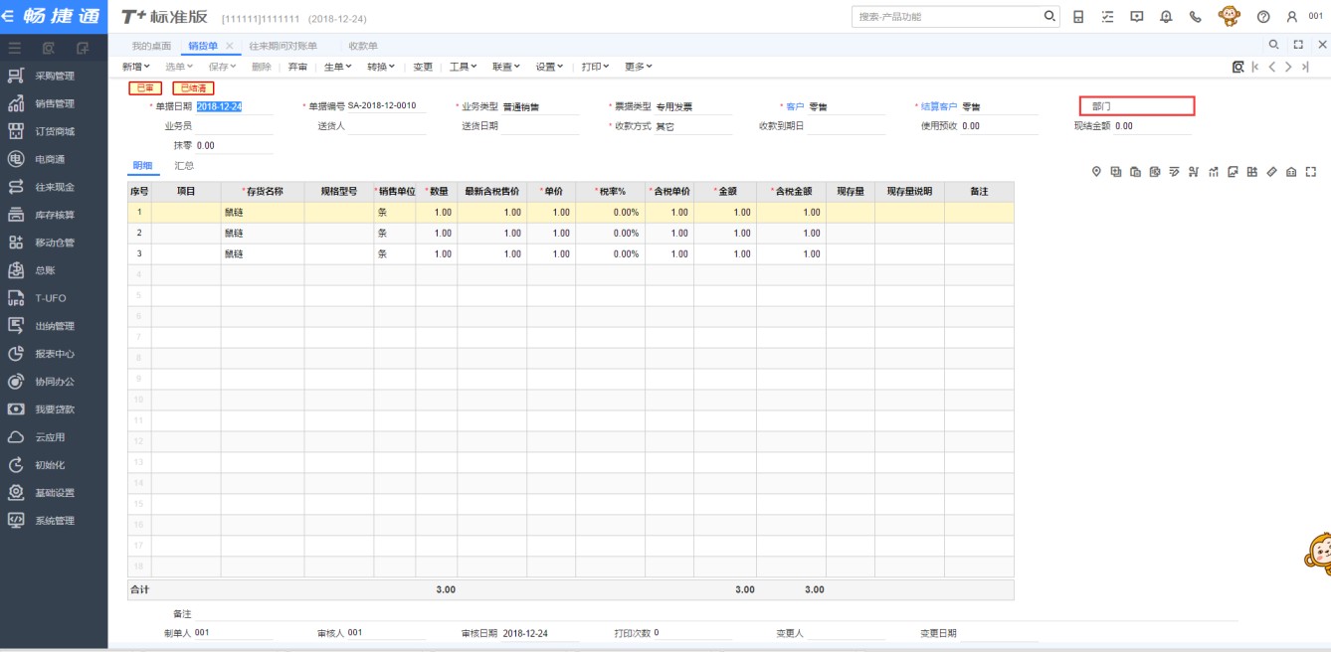1331x652 pixels.
Task: Expand the 打印 dropdown menu
Action: click(595, 67)
